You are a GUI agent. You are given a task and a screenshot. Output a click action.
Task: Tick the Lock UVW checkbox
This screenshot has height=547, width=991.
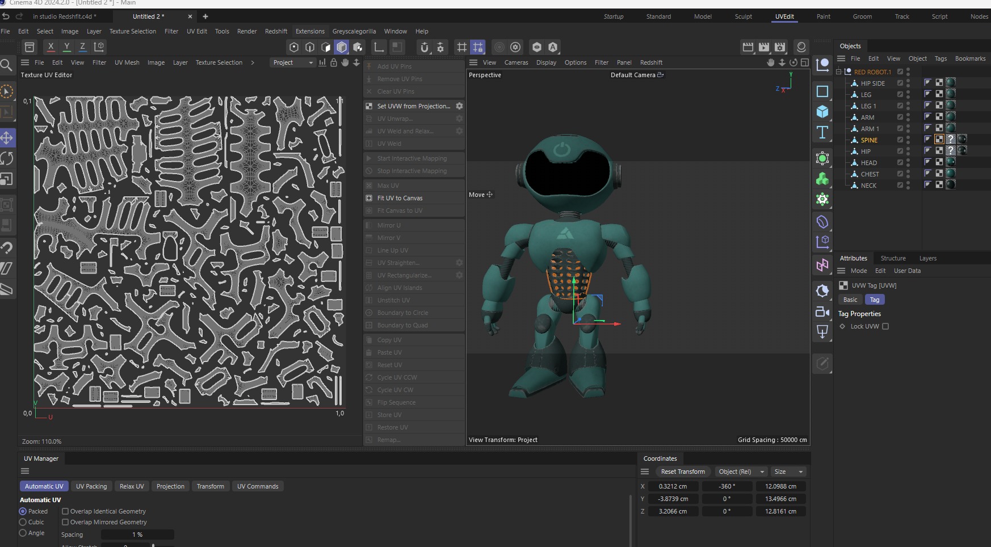(885, 326)
